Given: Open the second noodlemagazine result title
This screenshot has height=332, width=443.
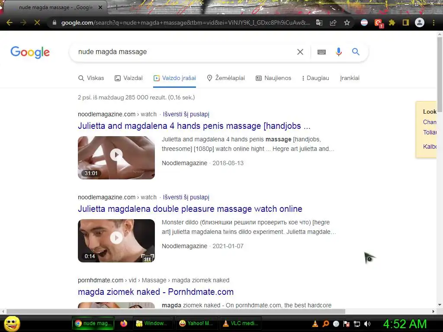Looking at the screenshot, I should [190, 209].
